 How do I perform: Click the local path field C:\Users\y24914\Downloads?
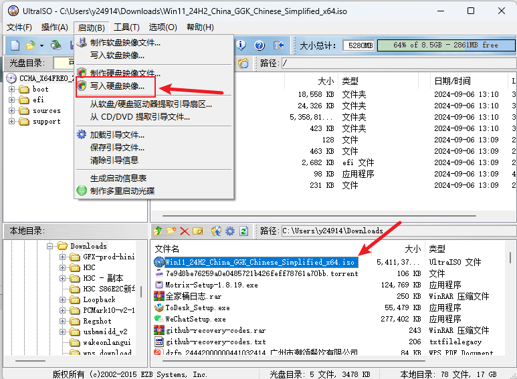398,231
